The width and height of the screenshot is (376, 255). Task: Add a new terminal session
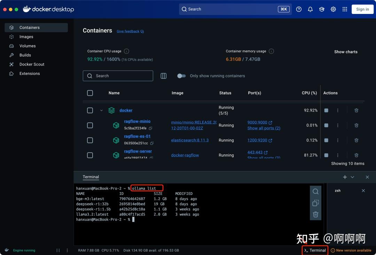click(x=345, y=177)
